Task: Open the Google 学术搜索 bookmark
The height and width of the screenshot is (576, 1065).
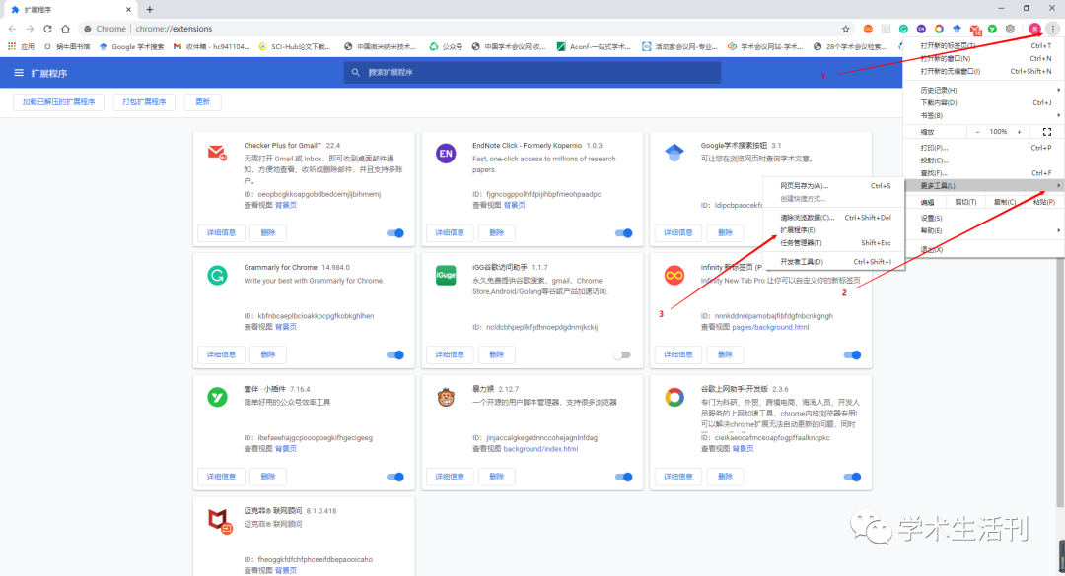Action: (x=131, y=47)
